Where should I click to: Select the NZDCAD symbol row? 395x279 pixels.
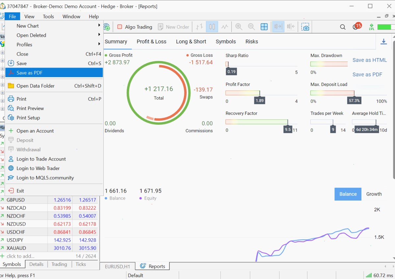49,208
